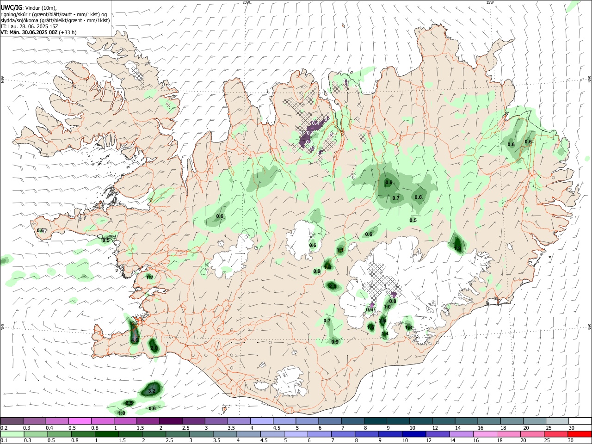Click the 0.8 value beside the purple patch
This screenshot has height=444, width=592.
[393, 301]
